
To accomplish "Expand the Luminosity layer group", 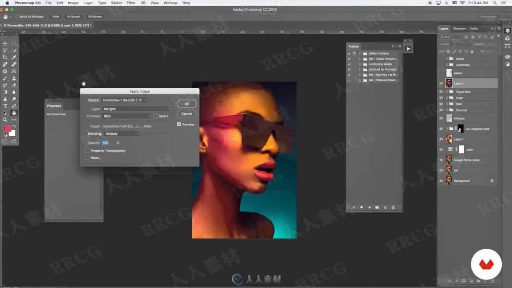I will pos(447,65).
